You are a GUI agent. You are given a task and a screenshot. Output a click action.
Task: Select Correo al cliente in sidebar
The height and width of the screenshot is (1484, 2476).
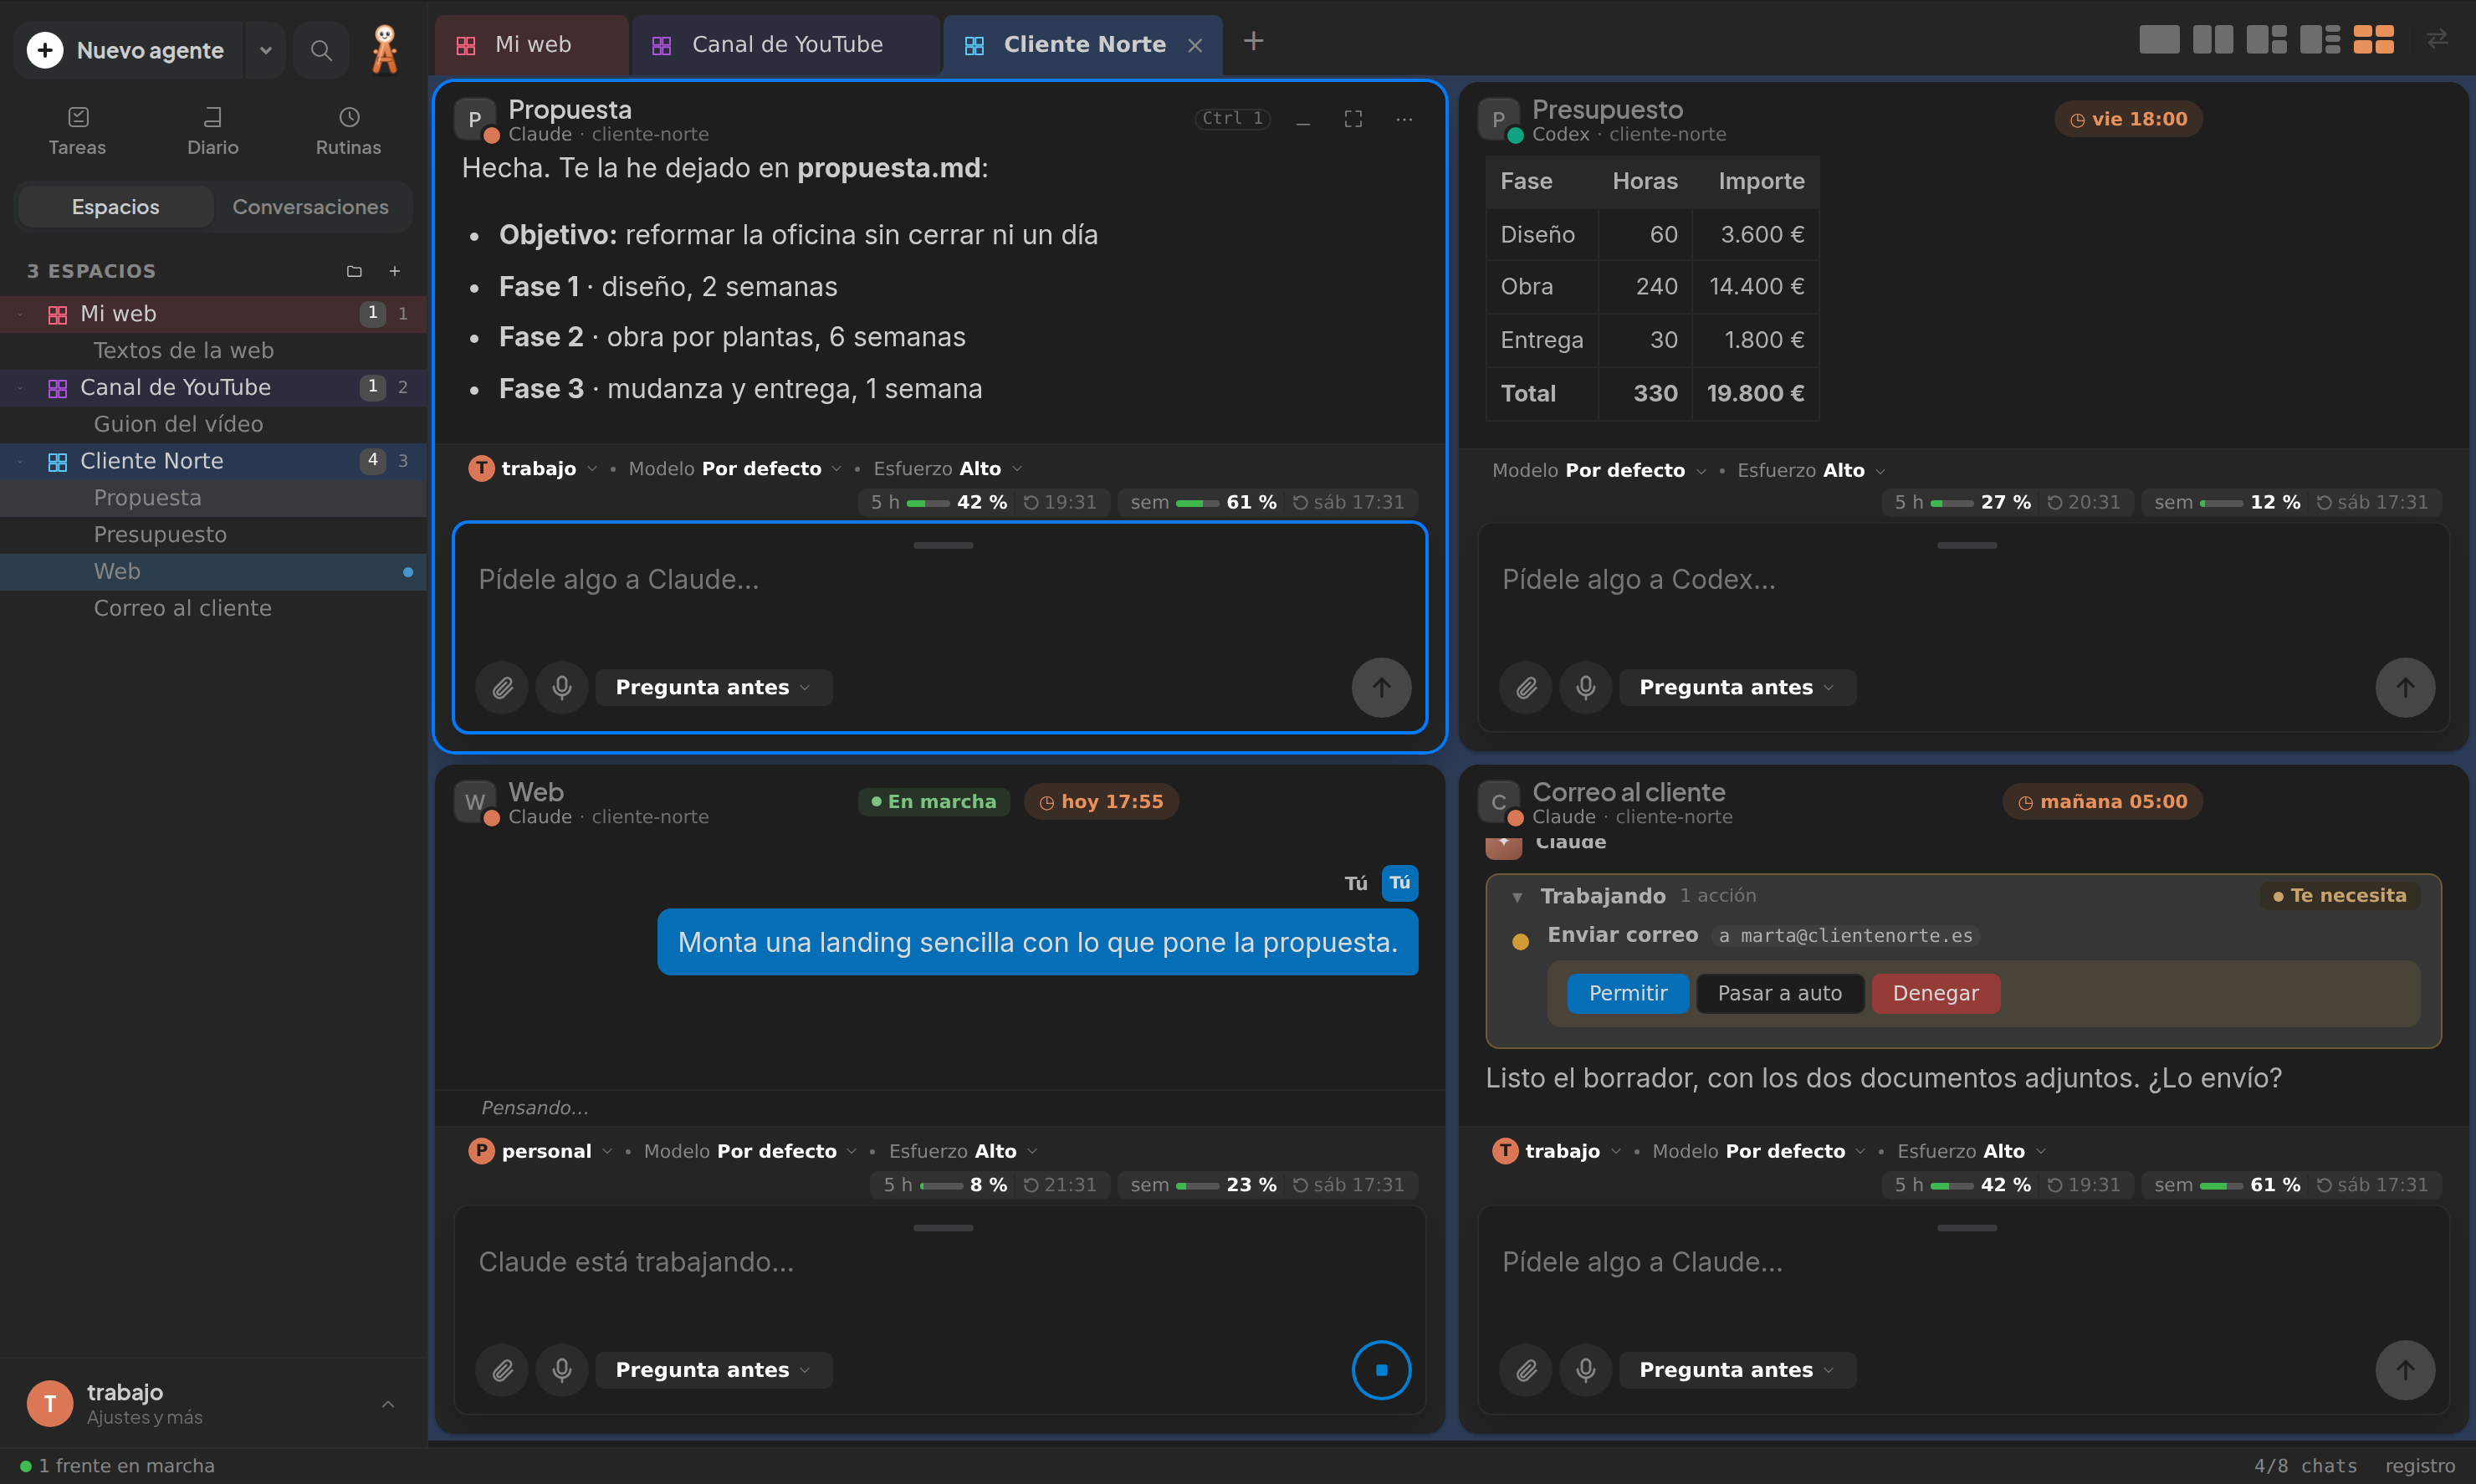(213, 608)
